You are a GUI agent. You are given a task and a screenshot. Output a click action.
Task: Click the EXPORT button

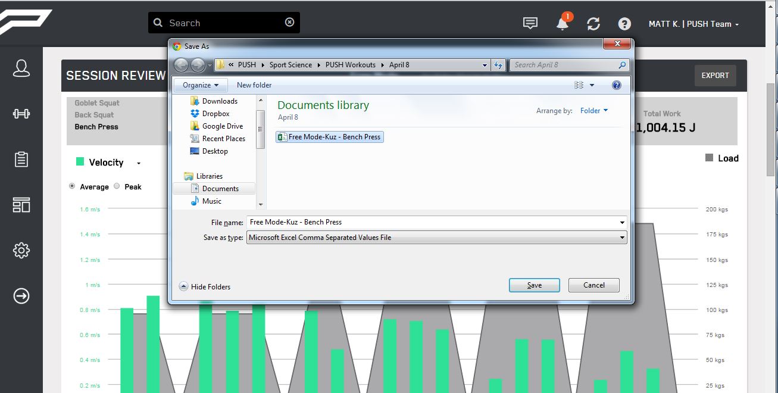(715, 76)
